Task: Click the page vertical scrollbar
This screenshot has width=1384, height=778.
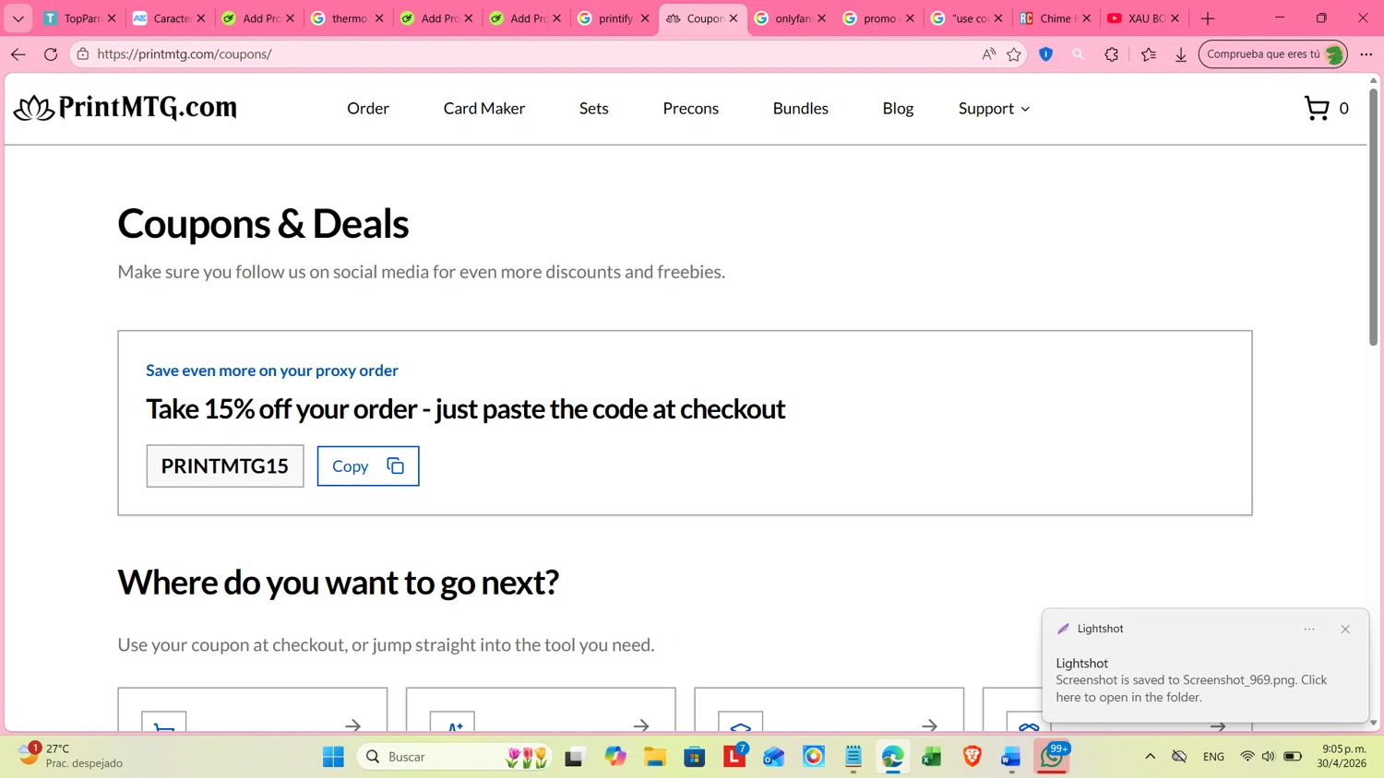Action: pyautogui.click(x=1374, y=218)
